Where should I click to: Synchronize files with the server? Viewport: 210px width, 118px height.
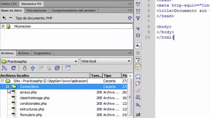[x=57, y=68]
